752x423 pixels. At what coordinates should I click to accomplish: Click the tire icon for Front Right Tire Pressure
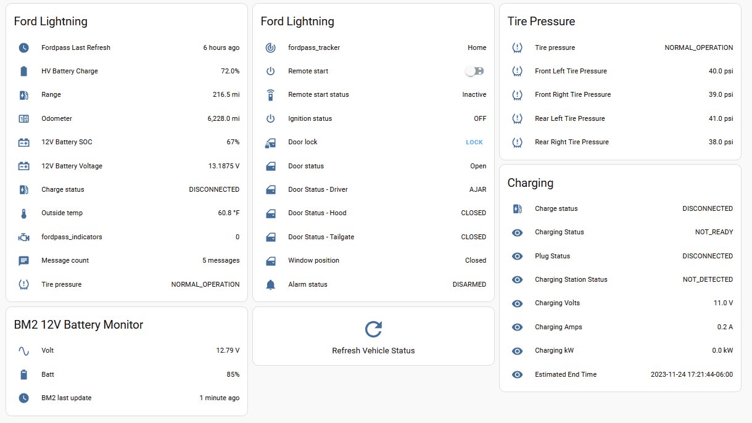[517, 95]
